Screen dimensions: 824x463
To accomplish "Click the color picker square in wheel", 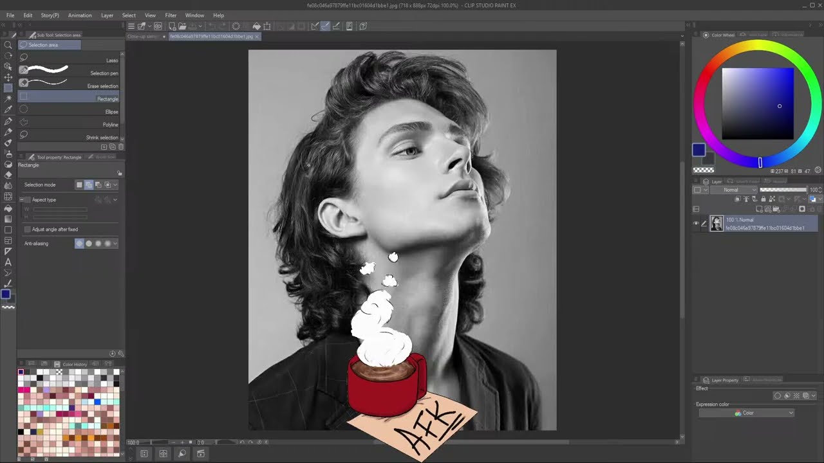I will 758,104.
